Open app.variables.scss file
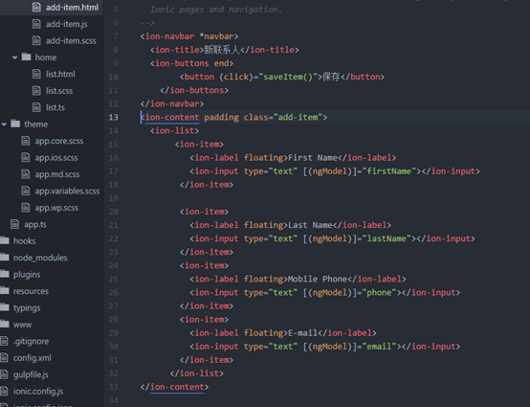This screenshot has width=530, height=407. click(67, 192)
